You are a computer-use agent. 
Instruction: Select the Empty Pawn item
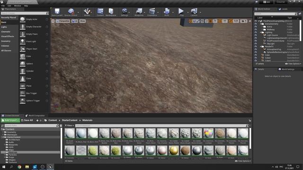click(34, 34)
